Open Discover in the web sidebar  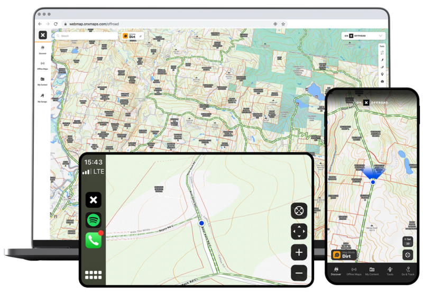tap(42, 49)
